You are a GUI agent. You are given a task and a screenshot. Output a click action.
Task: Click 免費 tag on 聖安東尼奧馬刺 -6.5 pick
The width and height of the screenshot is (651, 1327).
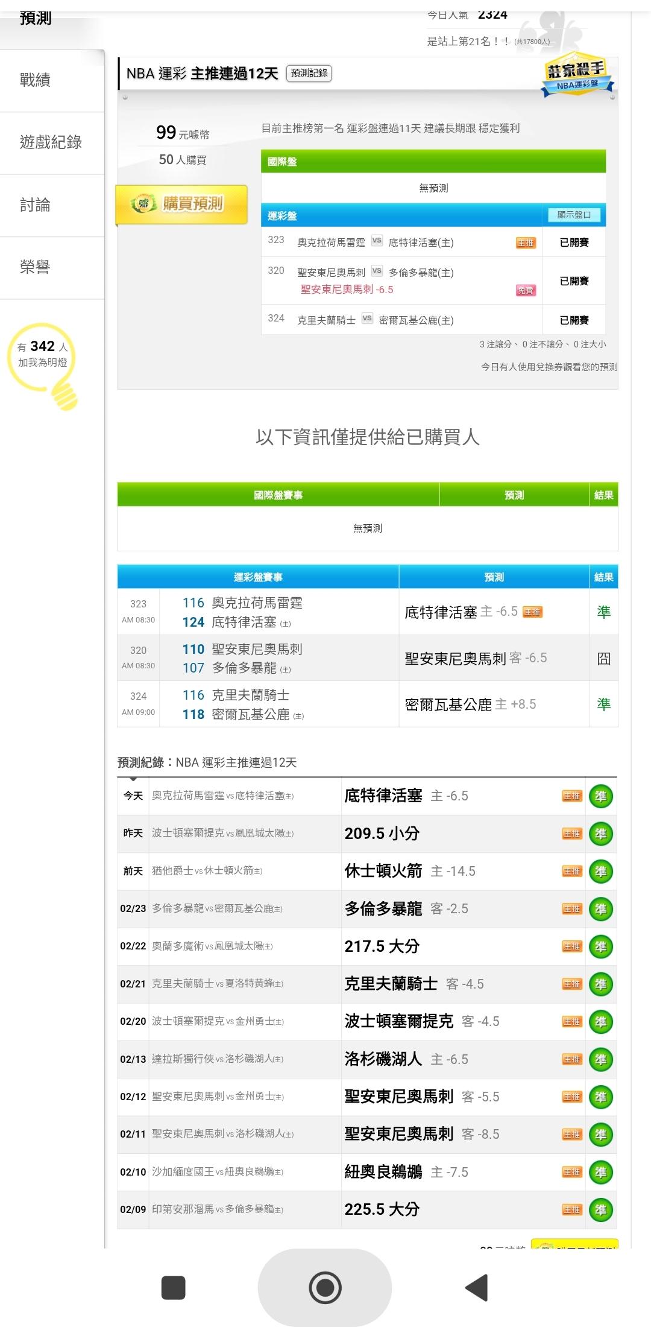click(526, 290)
